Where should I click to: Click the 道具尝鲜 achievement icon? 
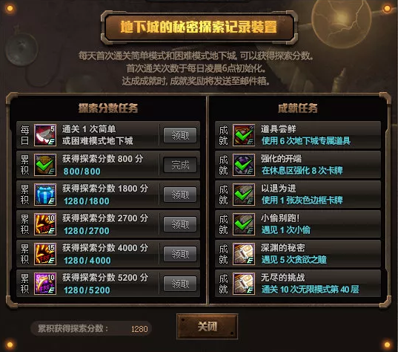244,135
